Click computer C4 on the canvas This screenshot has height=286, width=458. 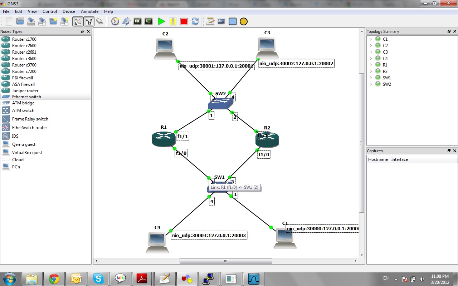157,243
